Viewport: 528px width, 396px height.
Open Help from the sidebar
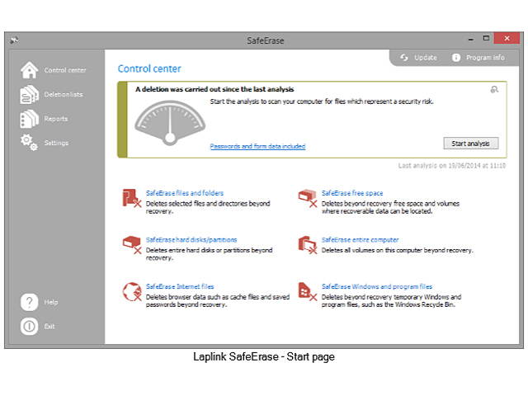pyautogui.click(x=51, y=302)
